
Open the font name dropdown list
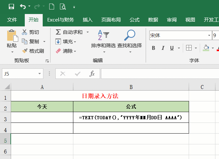point(209,35)
